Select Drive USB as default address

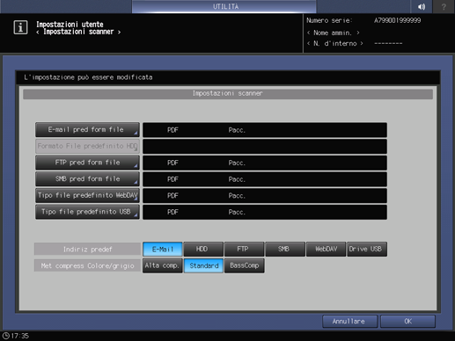click(x=367, y=249)
